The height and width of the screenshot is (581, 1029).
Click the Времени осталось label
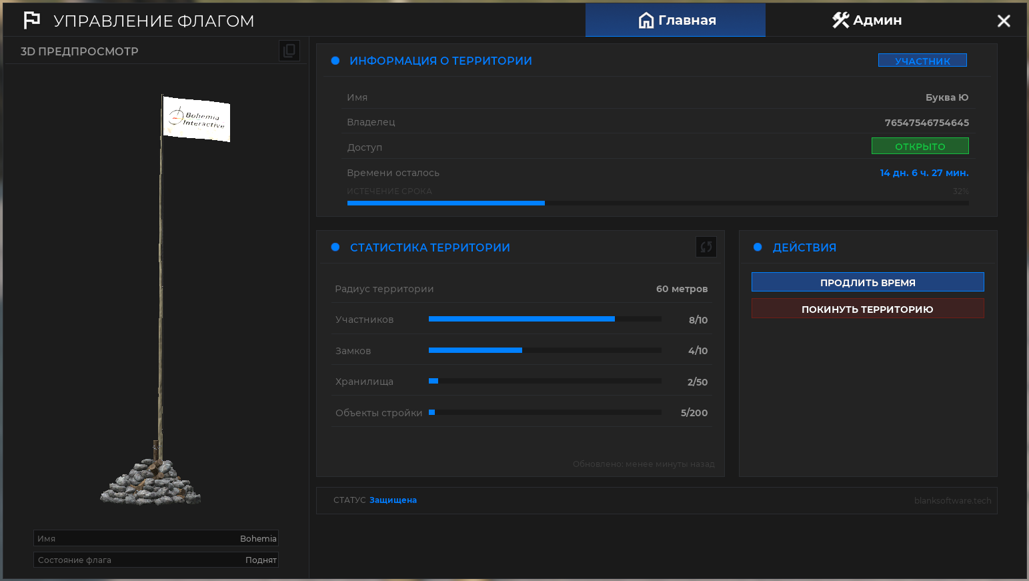pyautogui.click(x=393, y=173)
